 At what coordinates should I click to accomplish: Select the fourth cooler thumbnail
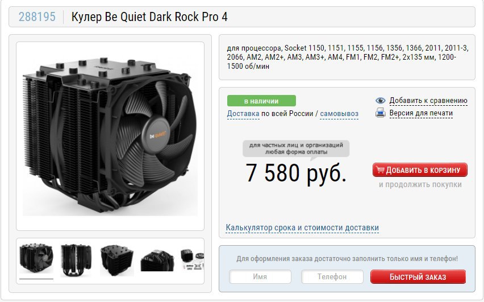157,260
